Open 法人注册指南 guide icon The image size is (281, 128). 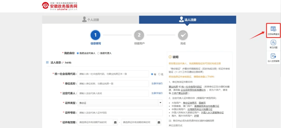point(273,57)
